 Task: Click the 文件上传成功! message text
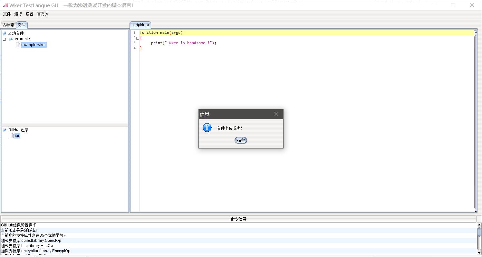[x=229, y=128]
